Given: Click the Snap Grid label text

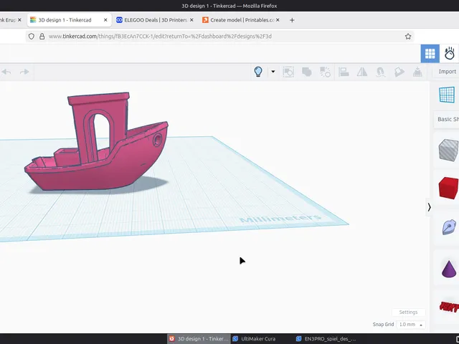Looking at the screenshot, I should pyautogui.click(x=383, y=325).
